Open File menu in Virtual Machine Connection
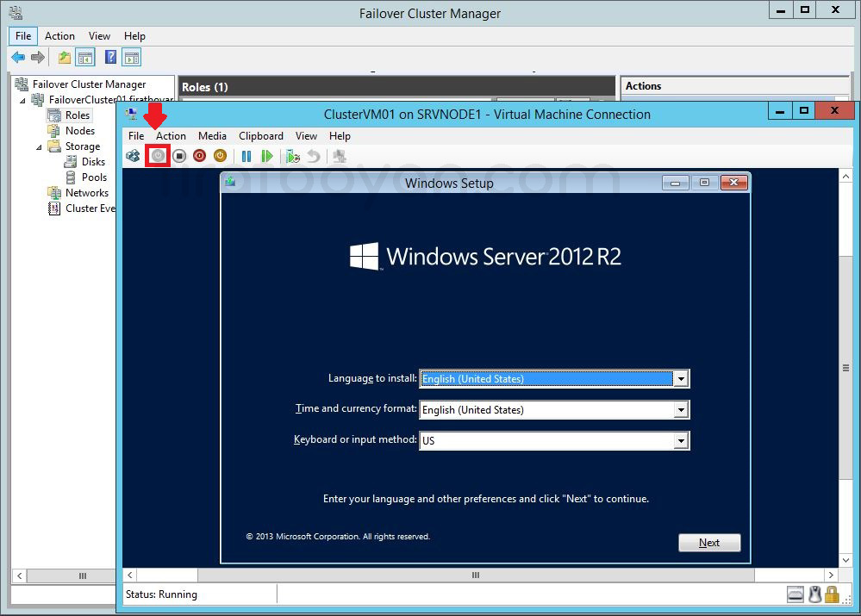Image resolution: width=861 pixels, height=616 pixels. 136,135
